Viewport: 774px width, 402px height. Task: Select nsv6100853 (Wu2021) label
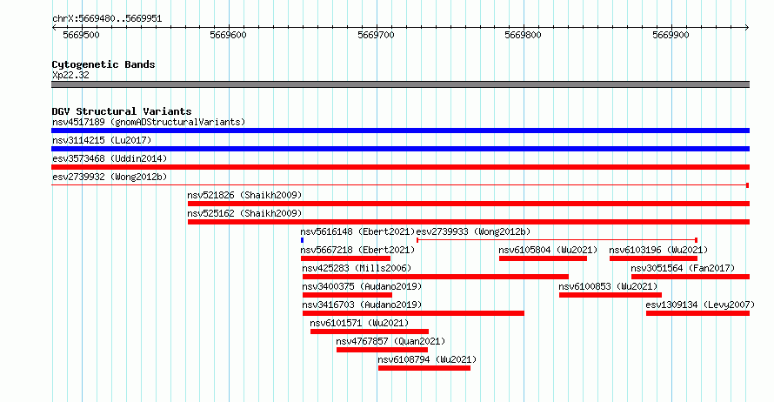(608, 286)
